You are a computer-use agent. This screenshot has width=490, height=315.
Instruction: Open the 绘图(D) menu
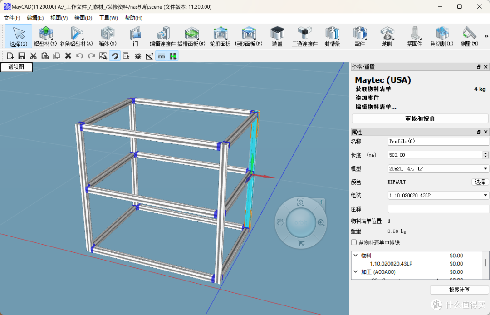(83, 18)
